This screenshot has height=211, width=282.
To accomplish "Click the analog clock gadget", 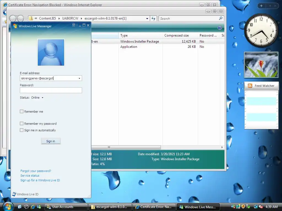I will click(261, 30).
